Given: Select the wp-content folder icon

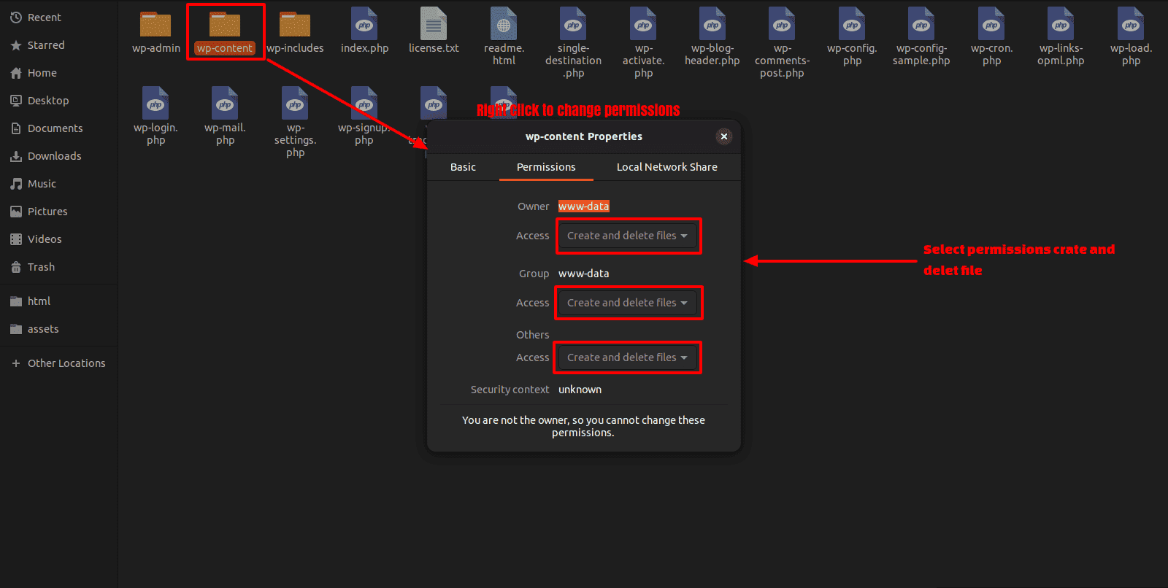Looking at the screenshot, I should [x=225, y=24].
